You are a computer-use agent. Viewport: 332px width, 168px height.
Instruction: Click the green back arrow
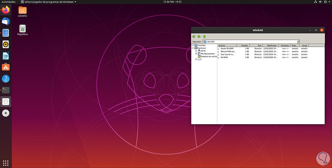[194, 36]
